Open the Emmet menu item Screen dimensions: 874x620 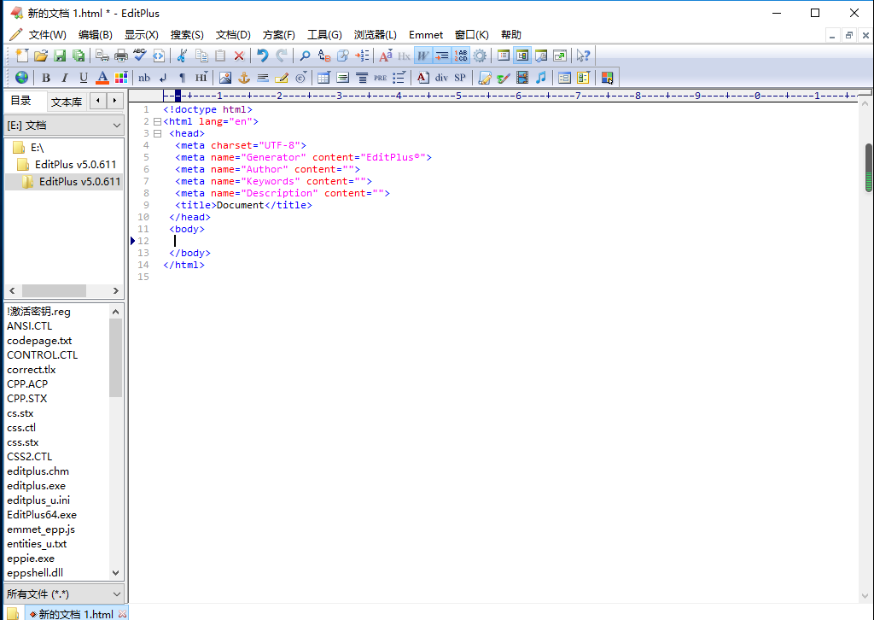(x=426, y=35)
